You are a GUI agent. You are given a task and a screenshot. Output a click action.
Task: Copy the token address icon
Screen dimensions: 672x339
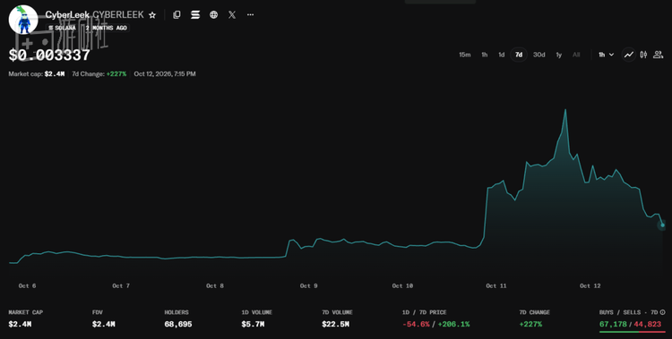[177, 15]
